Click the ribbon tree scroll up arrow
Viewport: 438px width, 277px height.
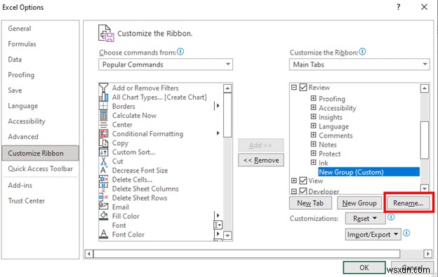pos(424,88)
